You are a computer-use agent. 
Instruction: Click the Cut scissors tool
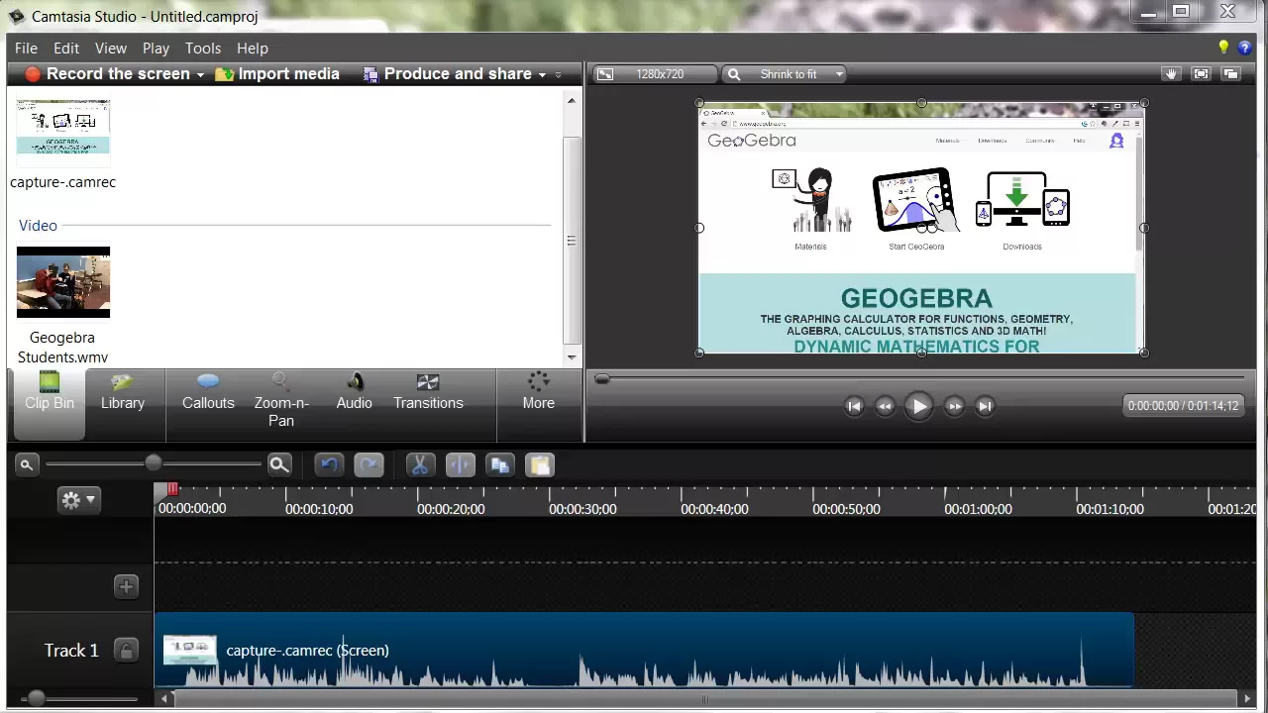tap(420, 465)
